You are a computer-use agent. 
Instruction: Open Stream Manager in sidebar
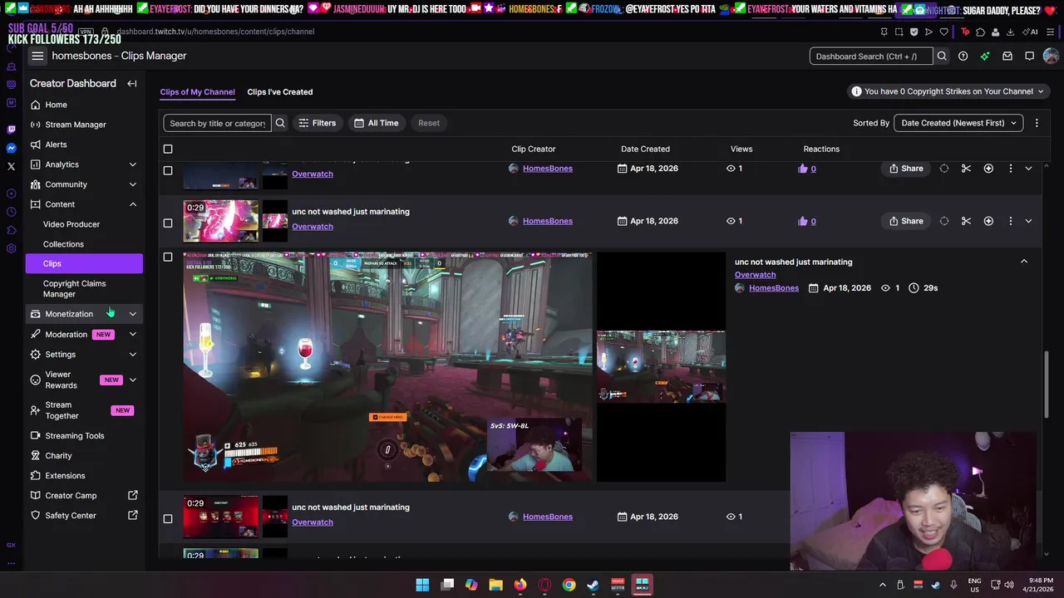(76, 125)
